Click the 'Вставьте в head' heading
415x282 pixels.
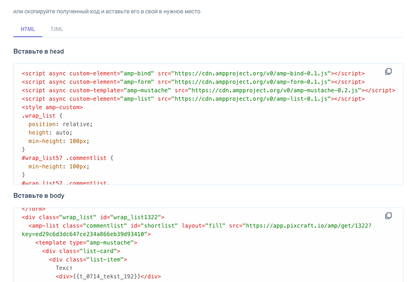pos(39,52)
